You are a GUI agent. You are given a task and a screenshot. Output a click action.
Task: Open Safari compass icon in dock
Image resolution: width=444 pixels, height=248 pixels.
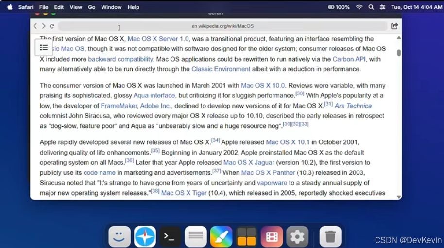point(145,236)
